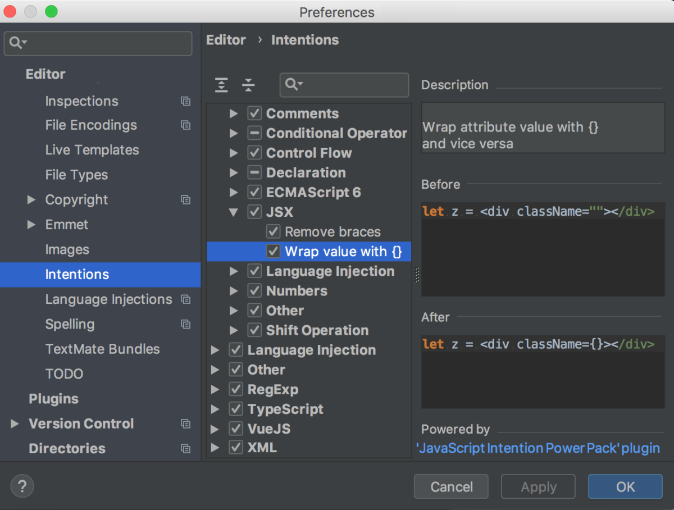This screenshot has height=510, width=674.
Task: Click the Cancel button
Action: click(x=451, y=486)
